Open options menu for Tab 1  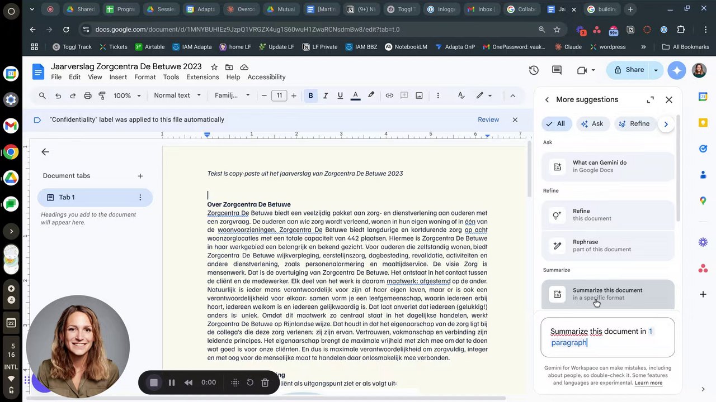(140, 197)
